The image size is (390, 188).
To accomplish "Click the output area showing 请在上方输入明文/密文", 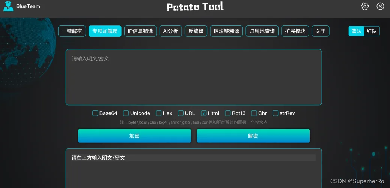I will pos(194,168).
